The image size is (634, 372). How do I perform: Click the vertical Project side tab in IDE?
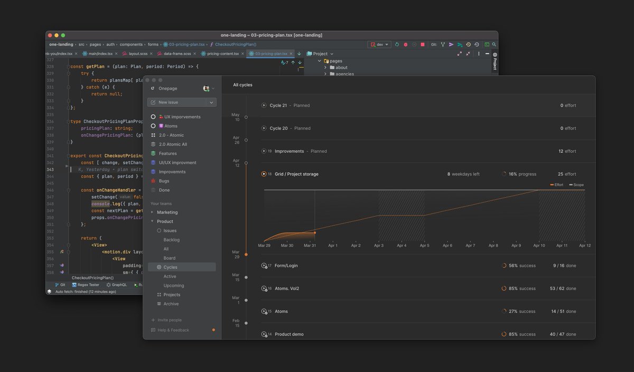[x=495, y=61]
